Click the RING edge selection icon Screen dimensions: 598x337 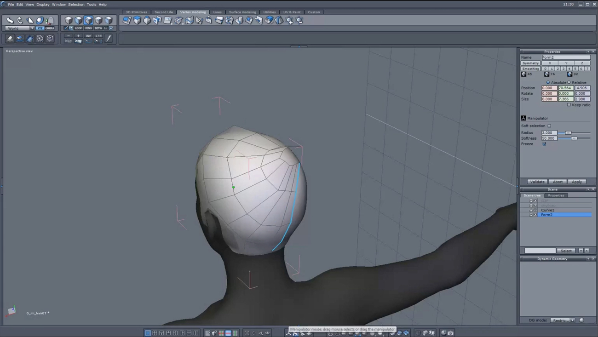pyautogui.click(x=88, y=28)
